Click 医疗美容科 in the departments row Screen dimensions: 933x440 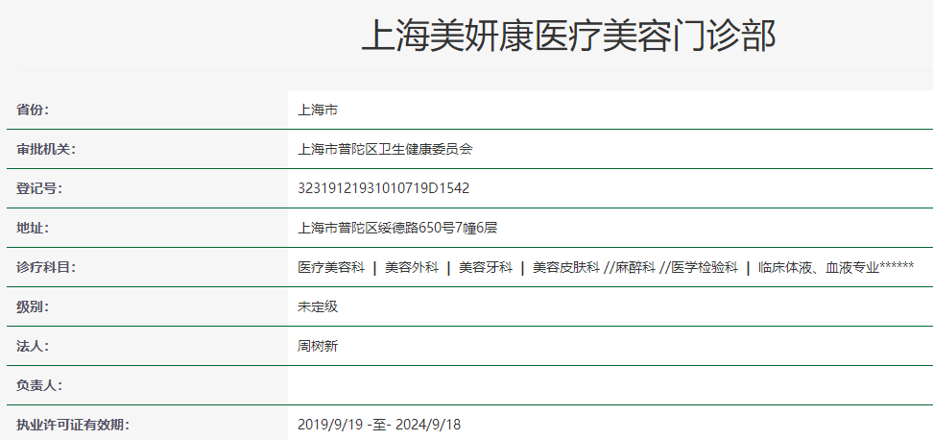tap(331, 267)
